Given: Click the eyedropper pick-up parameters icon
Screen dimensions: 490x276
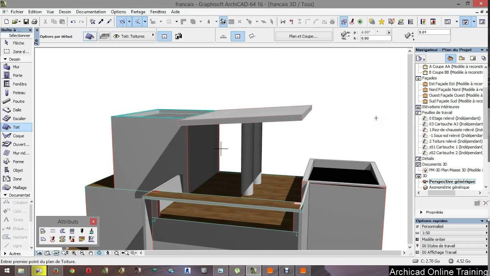Looking at the screenshot, I should (x=101, y=22).
